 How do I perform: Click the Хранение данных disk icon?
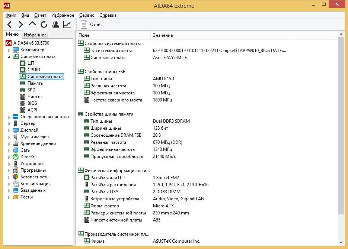click(16, 143)
